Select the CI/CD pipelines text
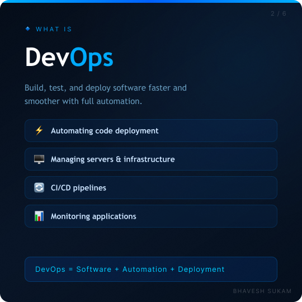 click(x=78, y=188)
